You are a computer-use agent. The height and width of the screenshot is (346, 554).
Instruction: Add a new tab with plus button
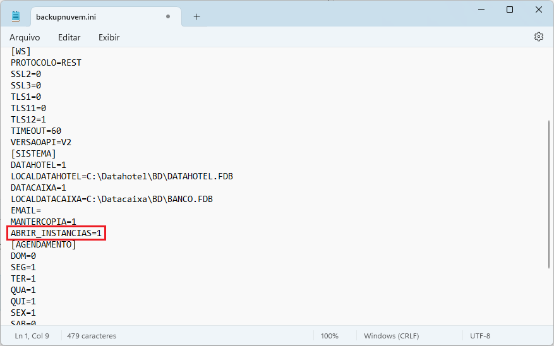[197, 16]
